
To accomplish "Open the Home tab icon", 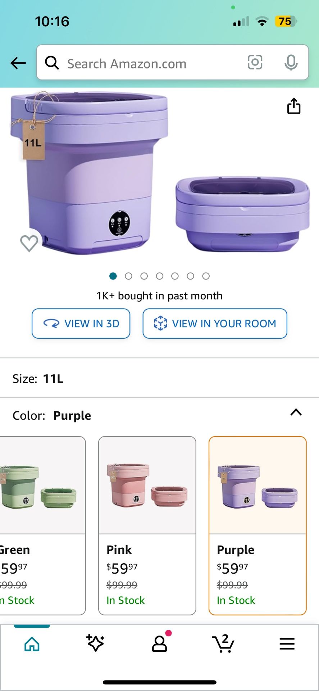I will (32, 643).
